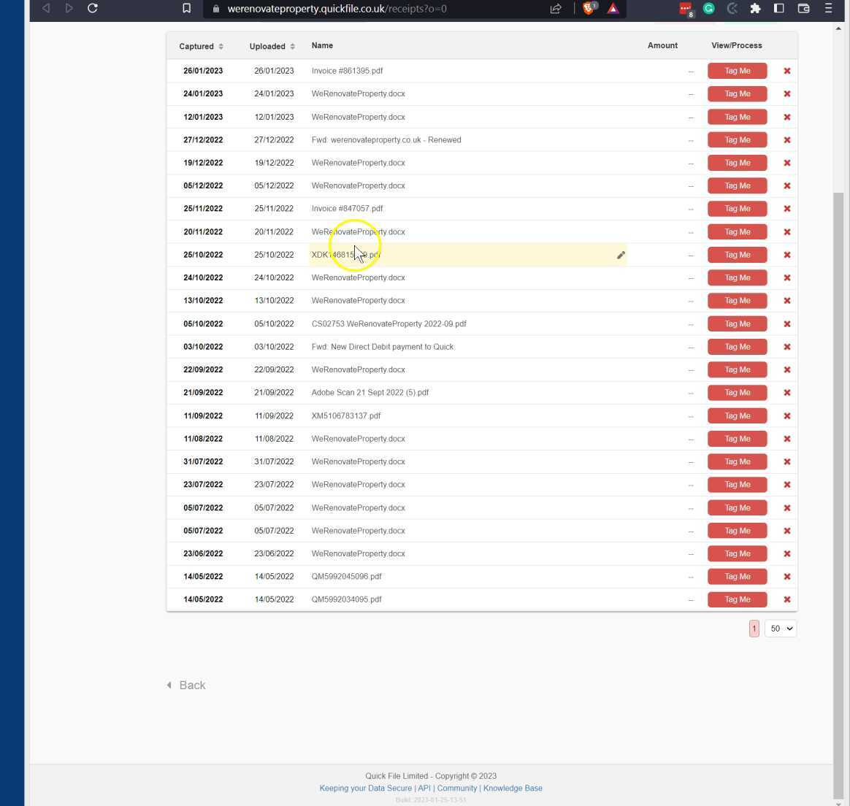Click the scrollbar up arrow
Image resolution: width=850 pixels, height=806 pixels.
[x=838, y=28]
